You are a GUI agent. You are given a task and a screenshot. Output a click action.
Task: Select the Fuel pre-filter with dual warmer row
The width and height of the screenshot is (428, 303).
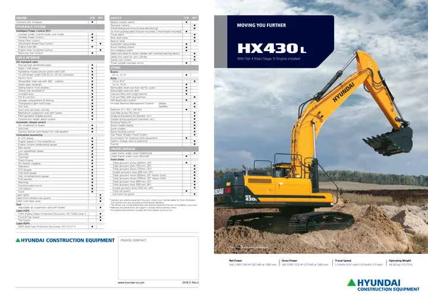tap(154, 97)
